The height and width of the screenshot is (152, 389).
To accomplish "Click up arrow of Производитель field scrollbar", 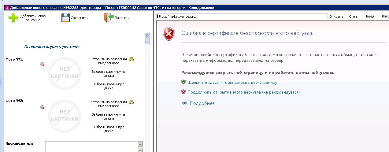I will click(140, 144).
